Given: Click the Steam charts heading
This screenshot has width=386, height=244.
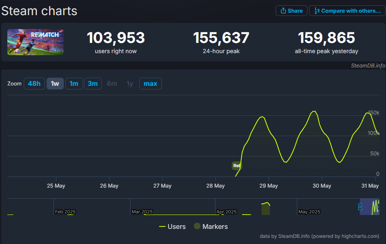Looking at the screenshot, I should [39, 11].
